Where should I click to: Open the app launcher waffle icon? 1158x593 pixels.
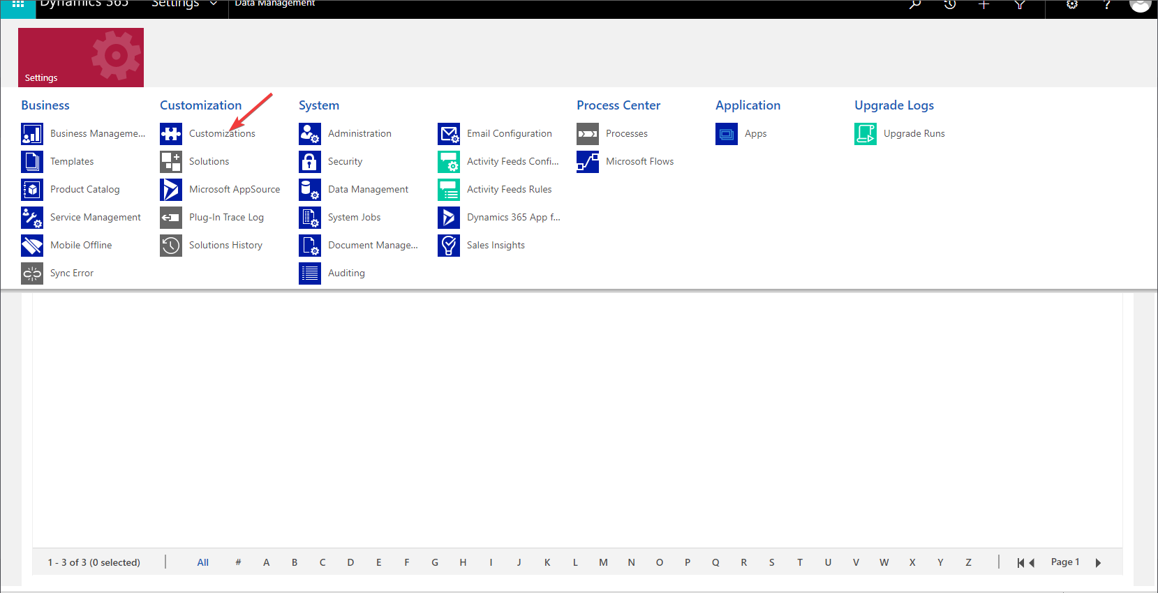18,4
